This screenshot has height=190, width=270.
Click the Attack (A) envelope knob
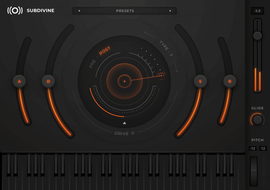point(19,81)
